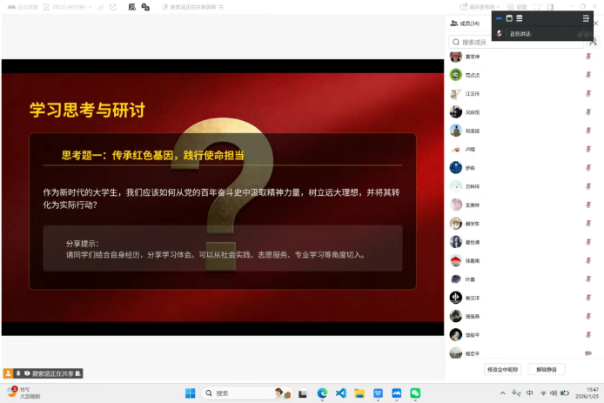
Task: Toggle microphone for member 江玉玲
Action: [x=589, y=94]
